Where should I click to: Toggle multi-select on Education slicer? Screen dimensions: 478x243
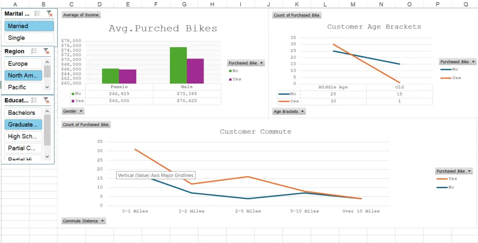coord(34,100)
